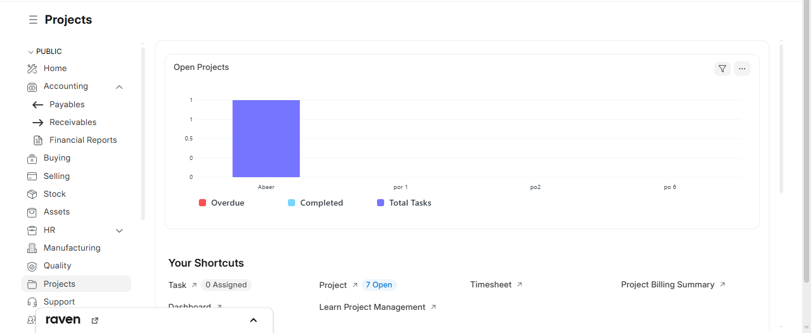The width and height of the screenshot is (811, 333).
Task: Select Receivables in the sidebar
Action: click(x=72, y=123)
